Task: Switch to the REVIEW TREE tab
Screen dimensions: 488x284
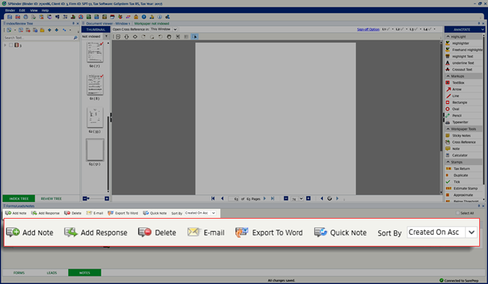Action: [x=51, y=198]
